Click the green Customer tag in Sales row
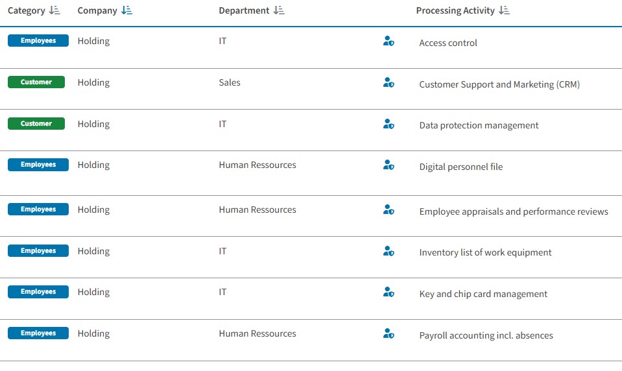Screen dimensions: 622x371 (36, 82)
